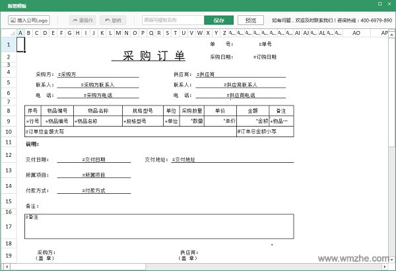The height and width of the screenshot is (271, 396).
Task: Select the #采购方电话 cell
Action: [98, 95]
